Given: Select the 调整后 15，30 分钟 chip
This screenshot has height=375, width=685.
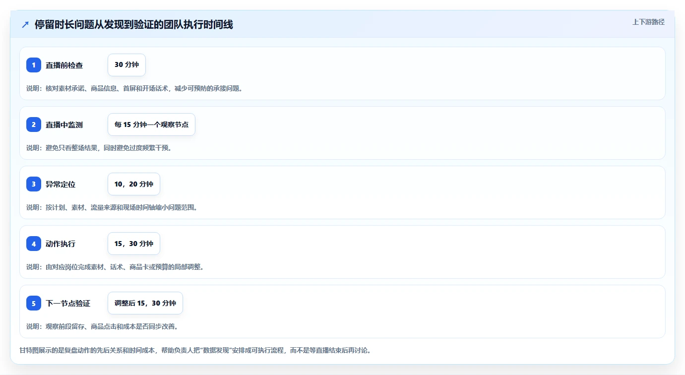Looking at the screenshot, I should pos(145,303).
